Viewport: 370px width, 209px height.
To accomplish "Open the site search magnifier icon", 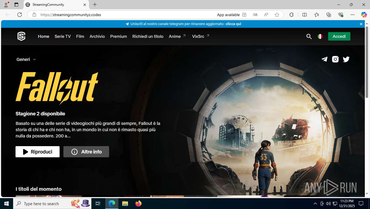I will pos(309,36).
